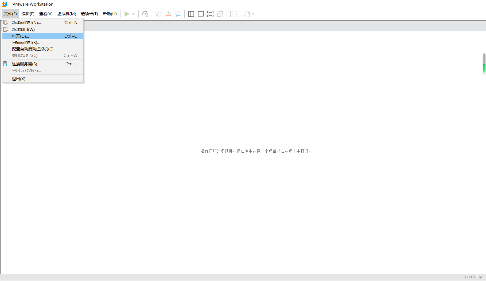Click the stretch guest display icon
This screenshot has width=486, height=281.
pos(247,14)
